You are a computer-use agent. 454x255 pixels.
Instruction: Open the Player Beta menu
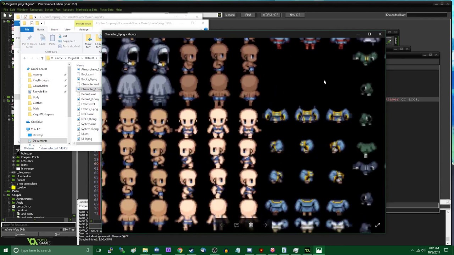click(107, 10)
